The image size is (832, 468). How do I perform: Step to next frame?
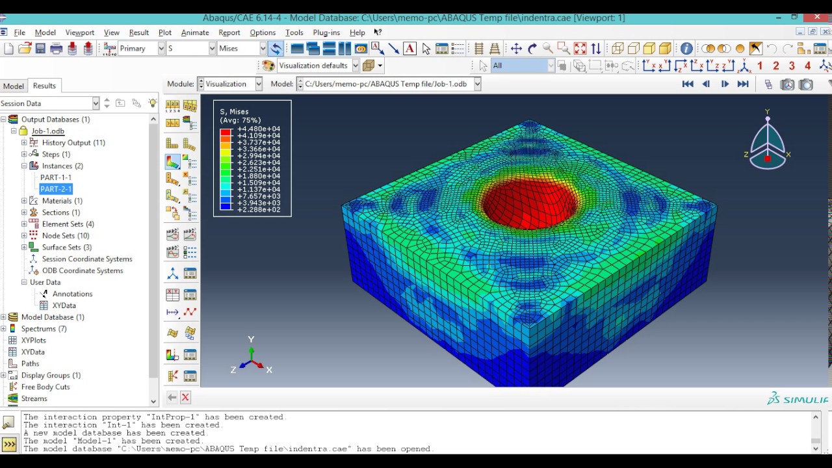click(725, 84)
